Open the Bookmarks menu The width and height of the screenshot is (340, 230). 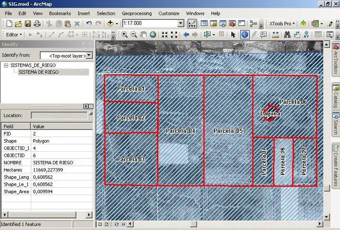point(59,13)
